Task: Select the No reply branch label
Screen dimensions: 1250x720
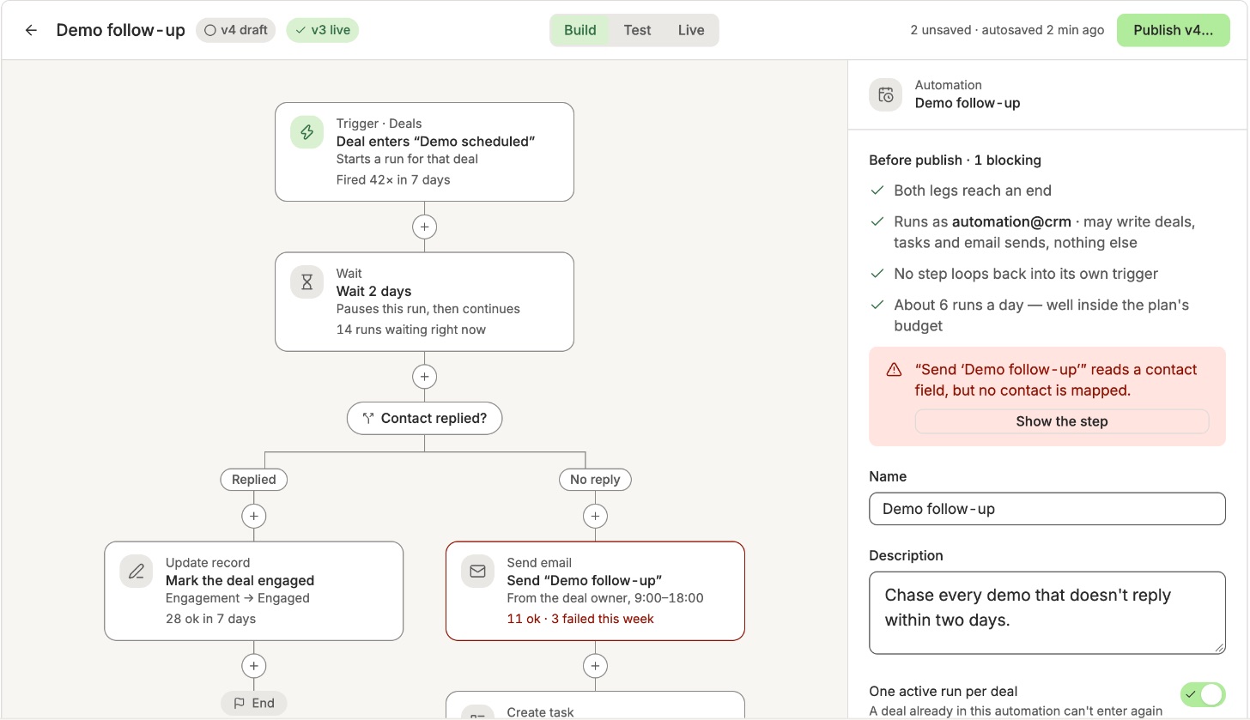Action: tap(595, 480)
